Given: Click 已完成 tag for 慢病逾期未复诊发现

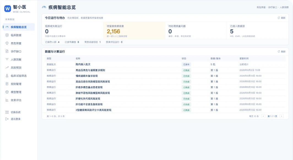Looking at the screenshot, I should coord(186,76).
